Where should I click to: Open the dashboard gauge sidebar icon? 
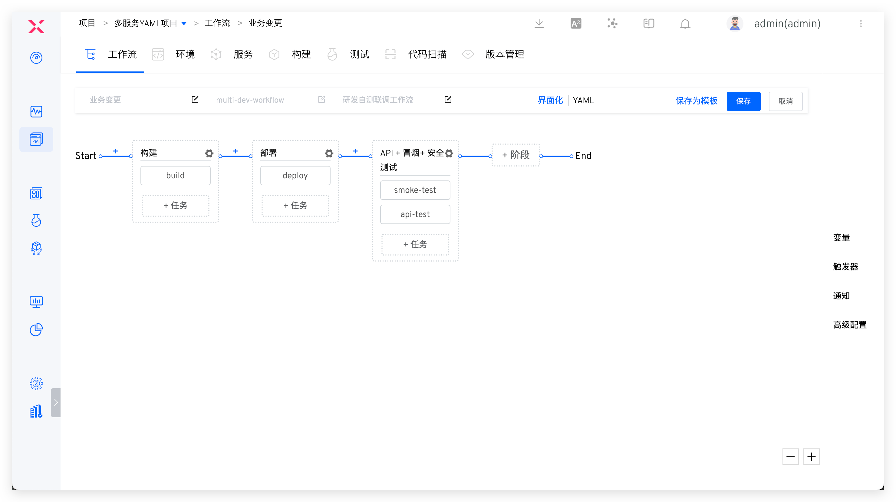click(x=36, y=58)
